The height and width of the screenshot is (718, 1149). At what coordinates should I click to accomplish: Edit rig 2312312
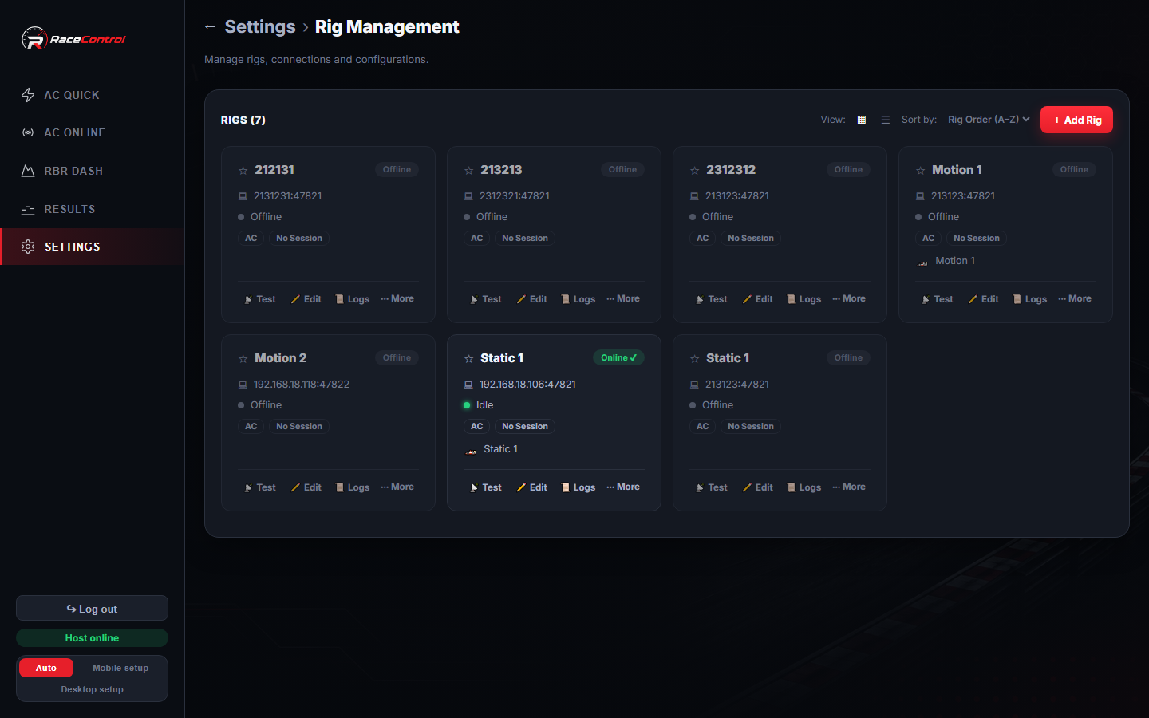point(758,299)
